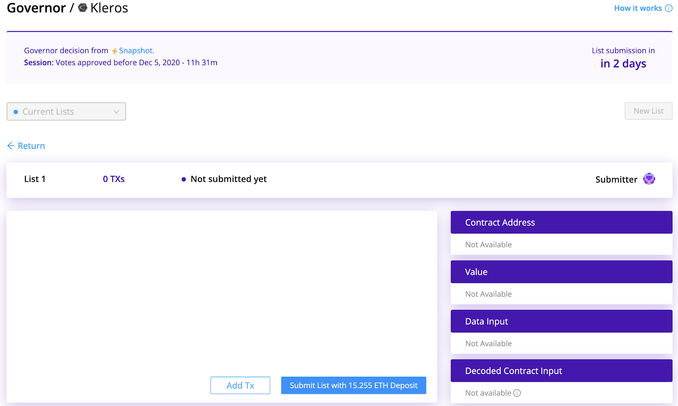Click the Kleros heading text

(109, 8)
